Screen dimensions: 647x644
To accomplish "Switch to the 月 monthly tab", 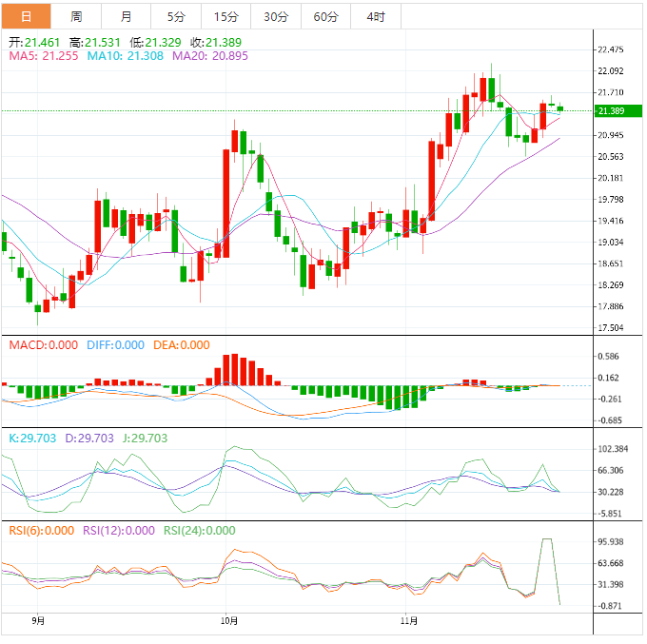I will click(127, 16).
